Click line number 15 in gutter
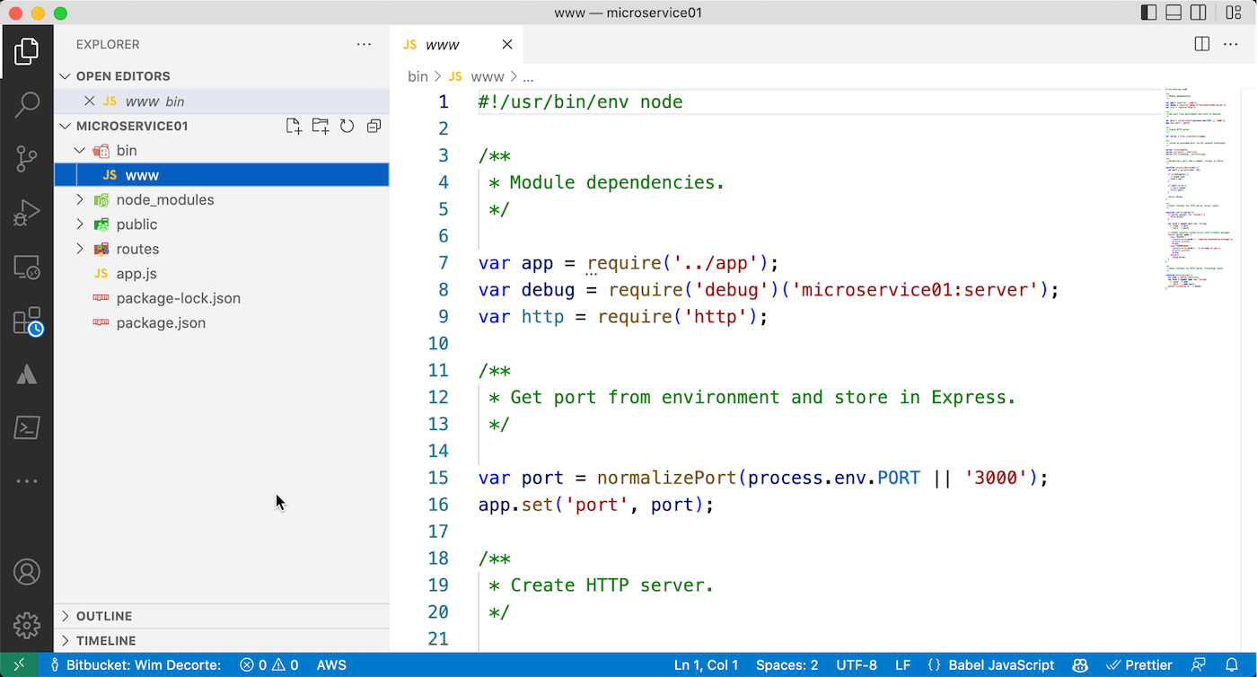 click(437, 478)
